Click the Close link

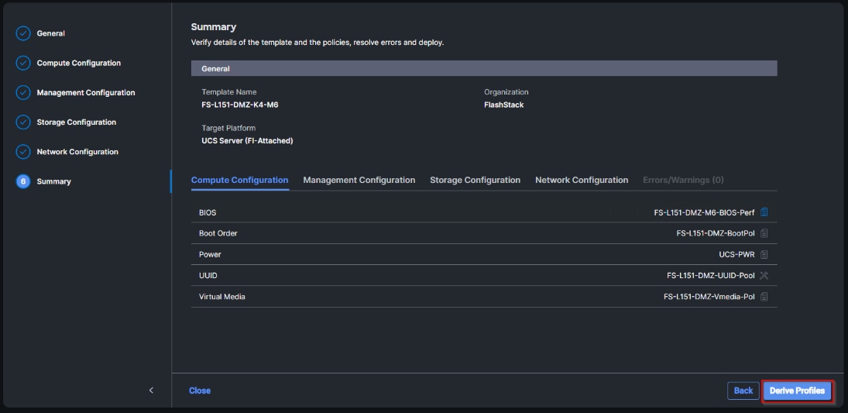[200, 391]
